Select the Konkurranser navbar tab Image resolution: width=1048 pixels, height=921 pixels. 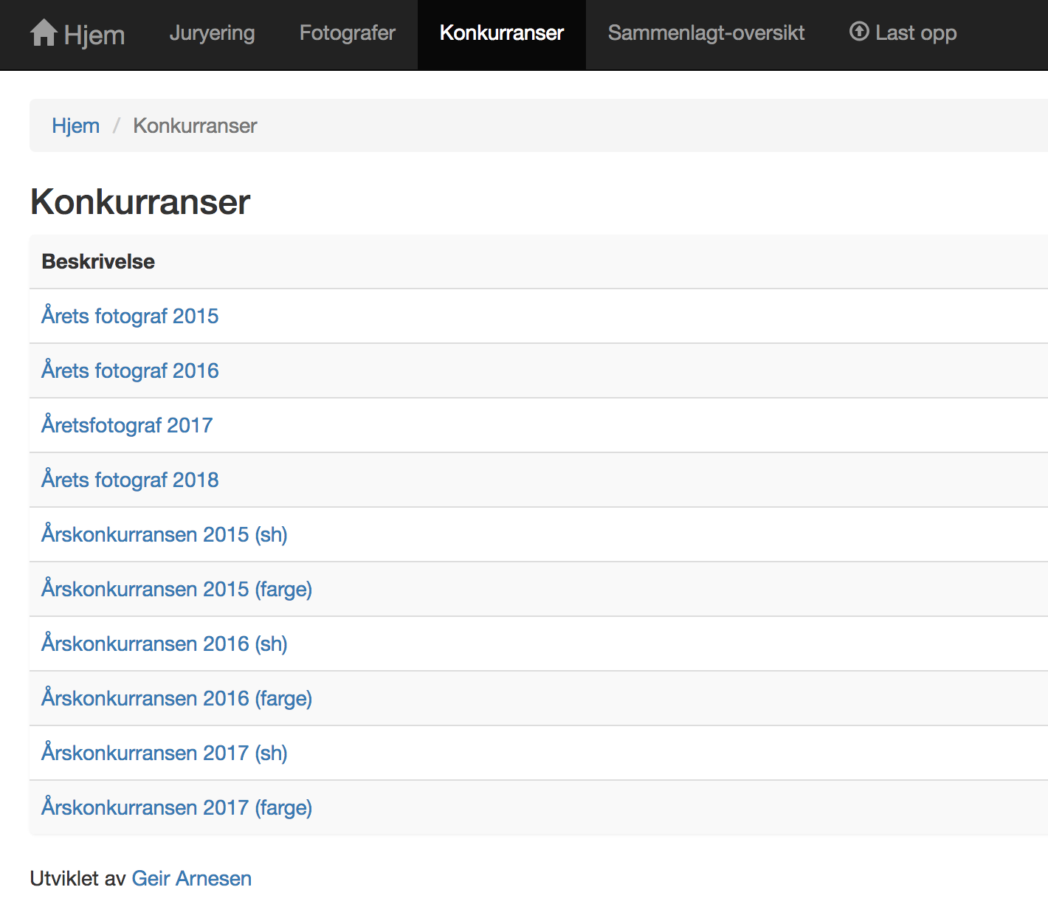pos(502,33)
